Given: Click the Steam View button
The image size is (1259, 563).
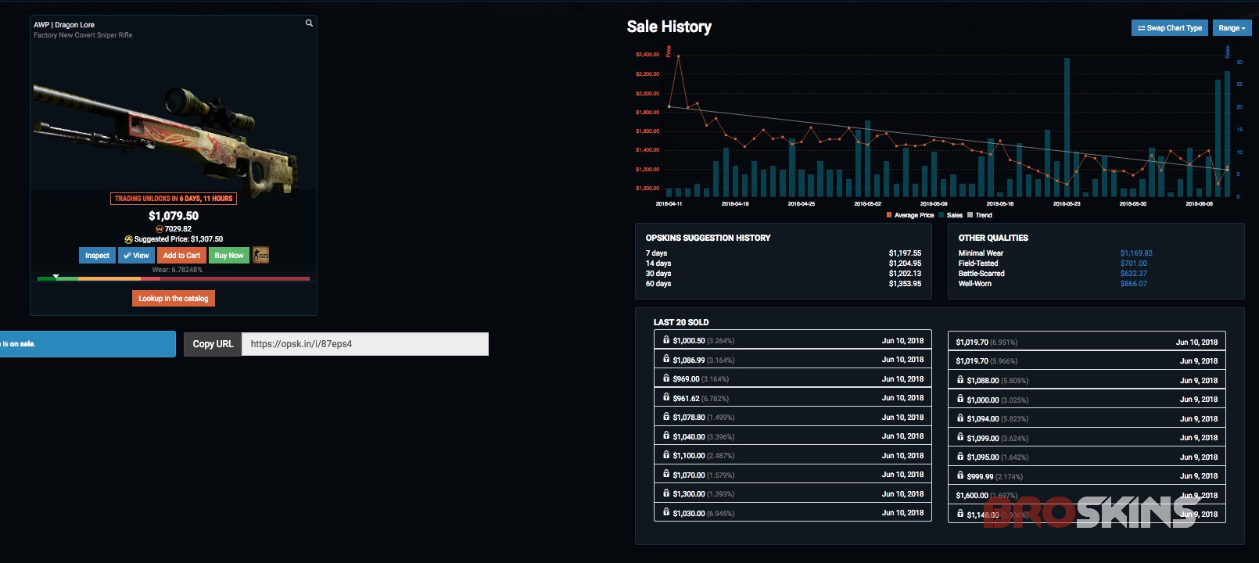Looking at the screenshot, I should 136,256.
